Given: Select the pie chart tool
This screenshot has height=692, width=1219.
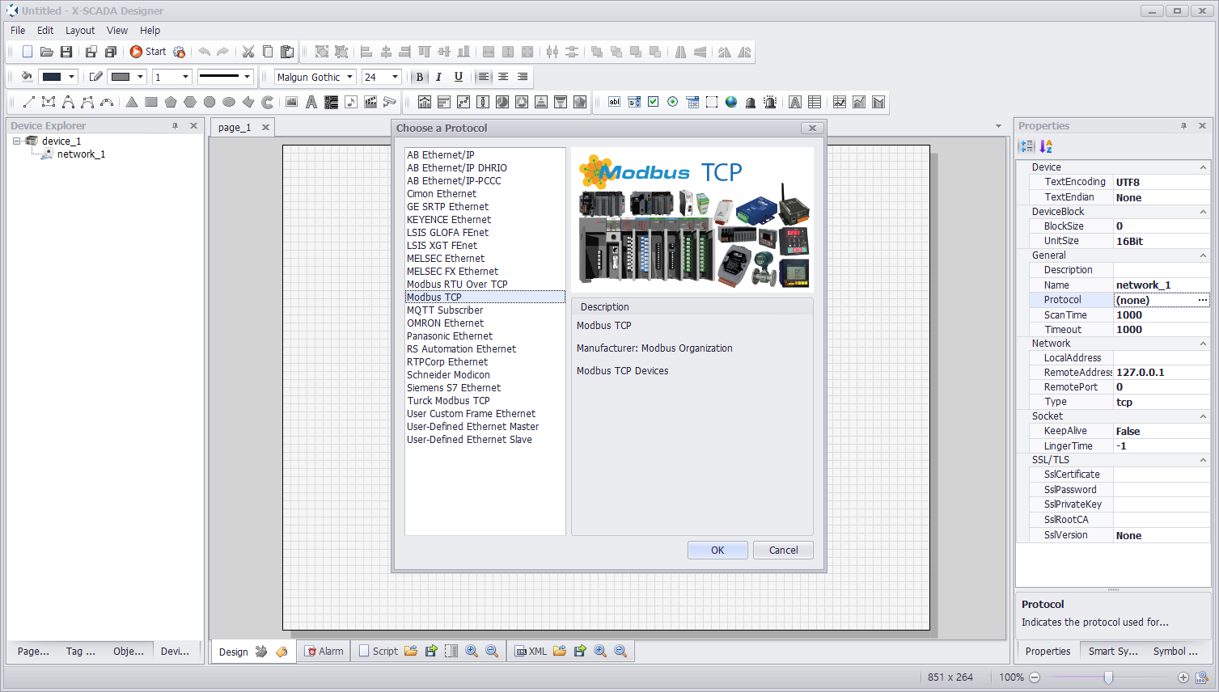Looking at the screenshot, I should [x=502, y=102].
